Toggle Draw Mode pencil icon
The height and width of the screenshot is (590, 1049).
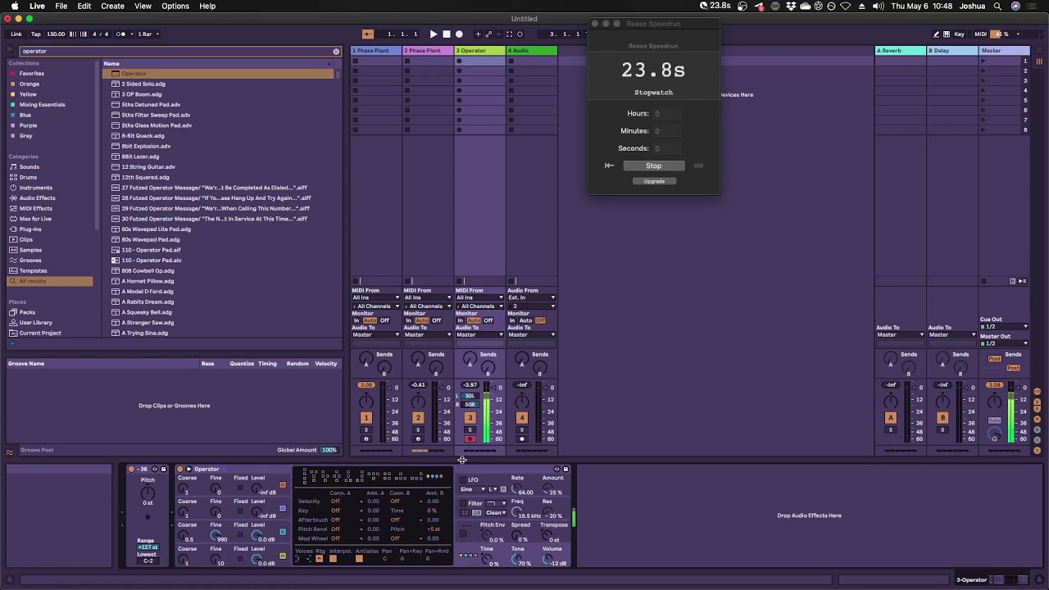pyautogui.click(x=937, y=34)
